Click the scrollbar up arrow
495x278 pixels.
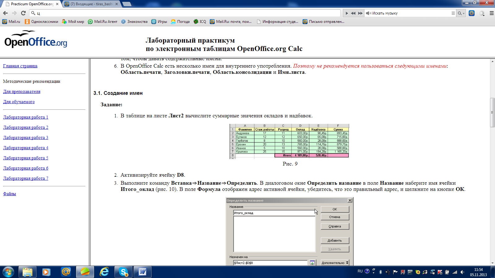(x=492, y=61)
